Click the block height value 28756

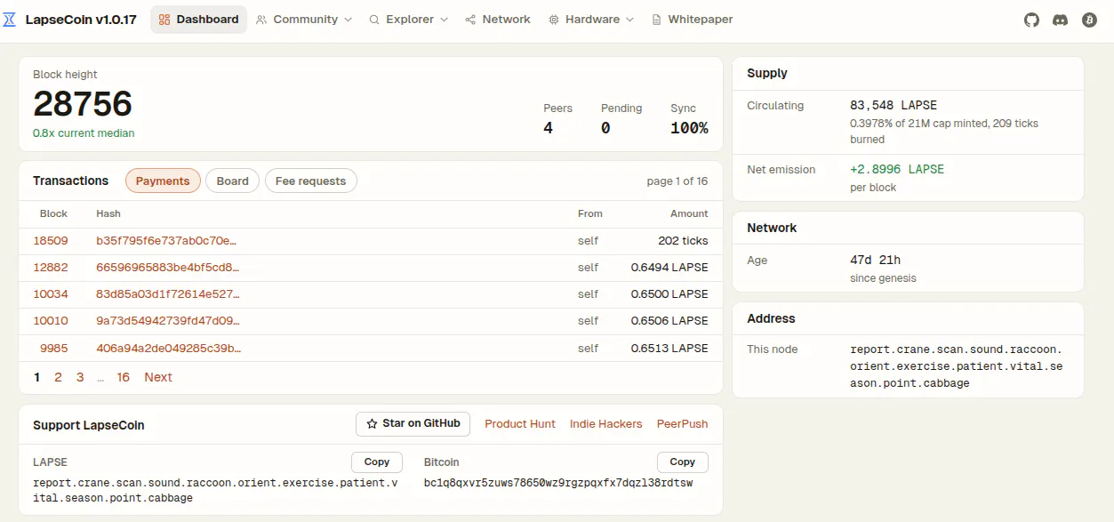point(83,104)
